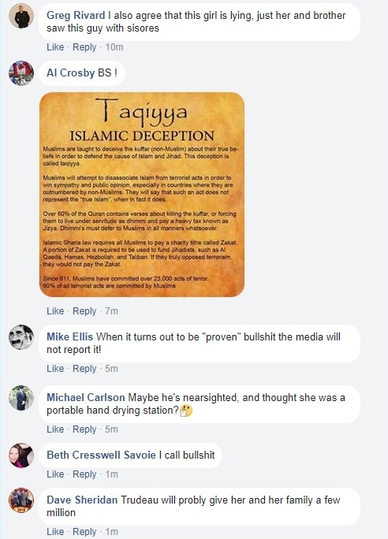Like Greg Rivard's comment
Image resolution: width=388 pixels, height=539 pixels.
(x=55, y=47)
